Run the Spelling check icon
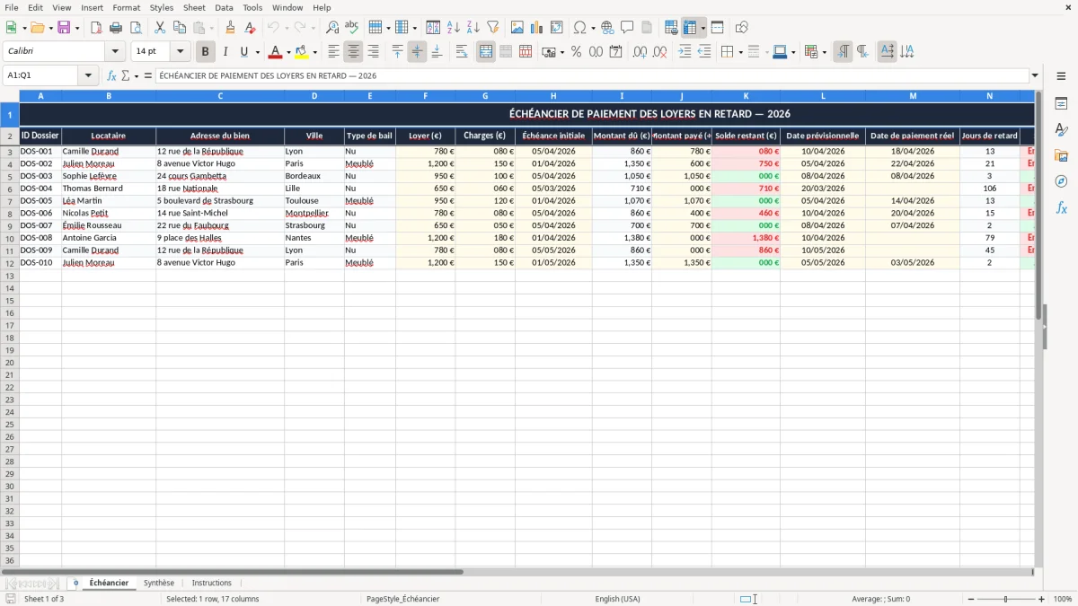 tap(352, 28)
